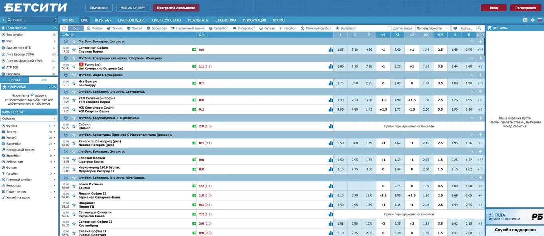
Task: Open chart icon for Сабаил match
Action: point(331,126)
